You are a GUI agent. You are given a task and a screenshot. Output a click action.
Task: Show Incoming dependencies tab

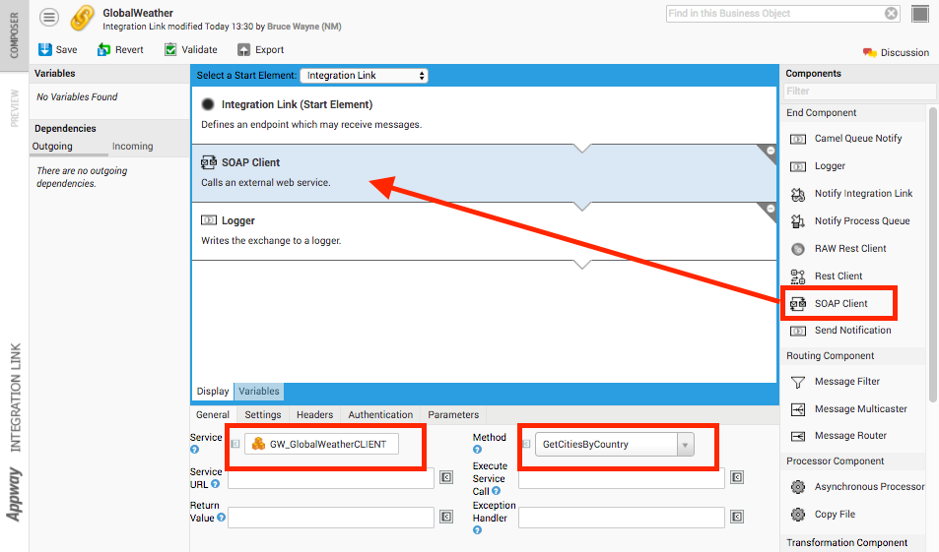click(x=132, y=146)
